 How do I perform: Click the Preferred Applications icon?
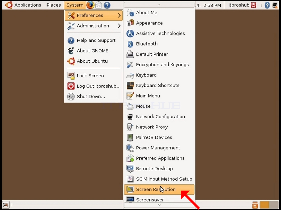pos(130,158)
